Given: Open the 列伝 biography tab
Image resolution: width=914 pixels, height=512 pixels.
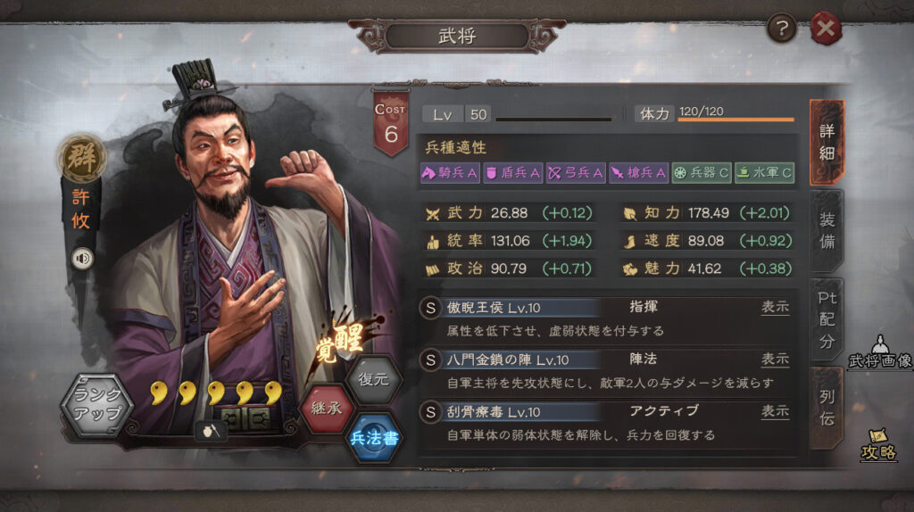Looking at the screenshot, I should 827,408.
